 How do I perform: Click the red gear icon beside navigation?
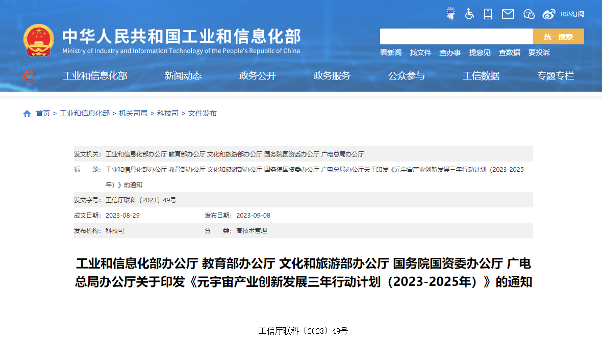tap(29, 76)
